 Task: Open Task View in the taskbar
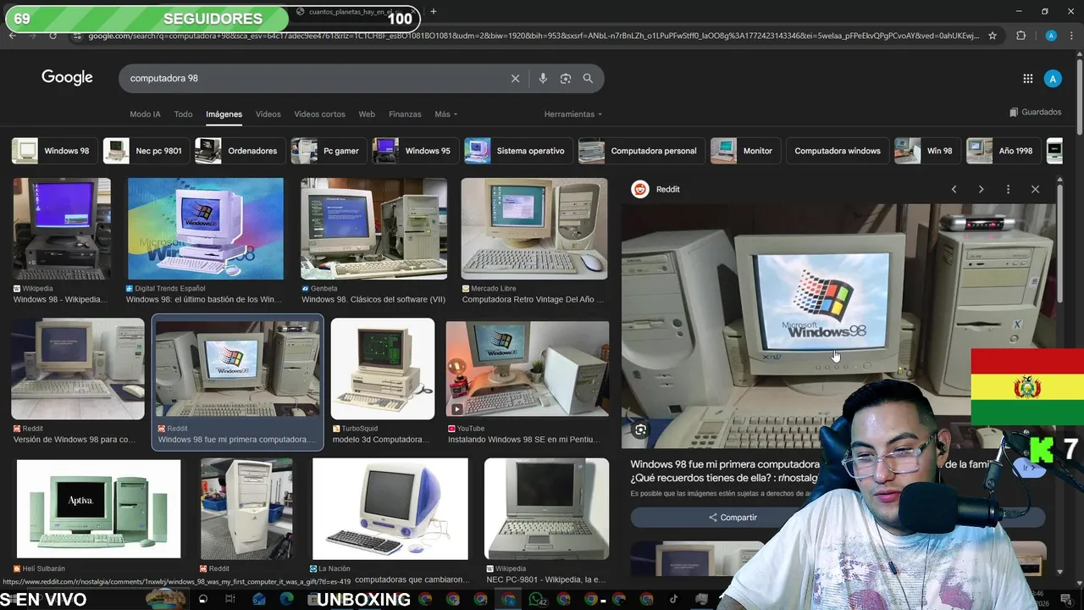click(x=230, y=599)
